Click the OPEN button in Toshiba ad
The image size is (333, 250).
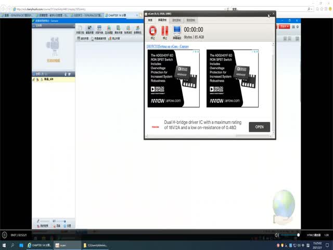(259, 127)
